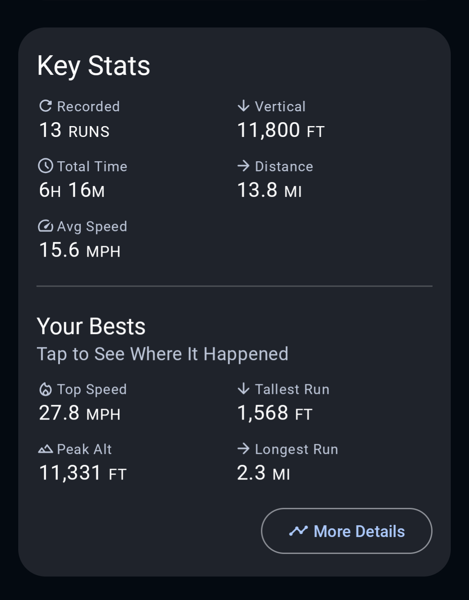
Task: Select the 13 RUNS recorded stat
Action: coord(74,130)
